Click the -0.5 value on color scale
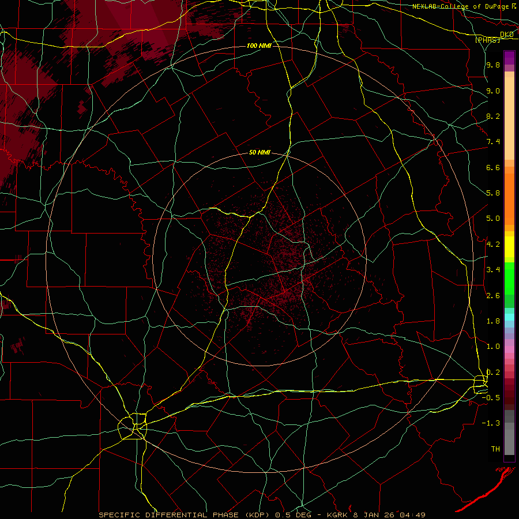The width and height of the screenshot is (519, 519). (x=491, y=398)
